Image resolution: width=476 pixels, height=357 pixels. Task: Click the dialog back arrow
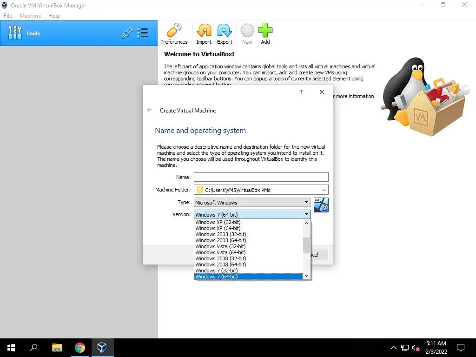[150, 110]
